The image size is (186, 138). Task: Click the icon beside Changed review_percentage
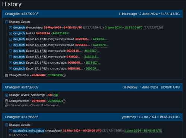tap(7, 95)
